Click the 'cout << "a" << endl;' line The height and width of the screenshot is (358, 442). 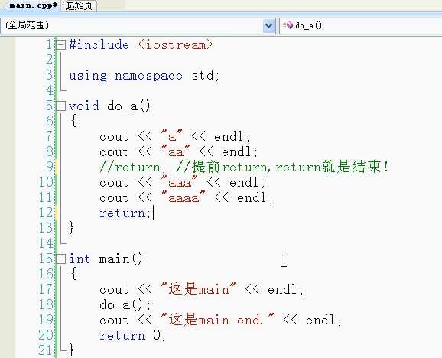175,137
